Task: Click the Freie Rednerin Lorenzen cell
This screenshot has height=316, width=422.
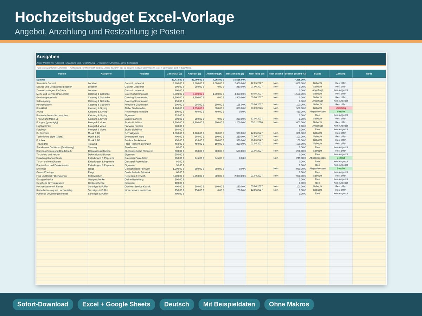Action: click(x=144, y=144)
